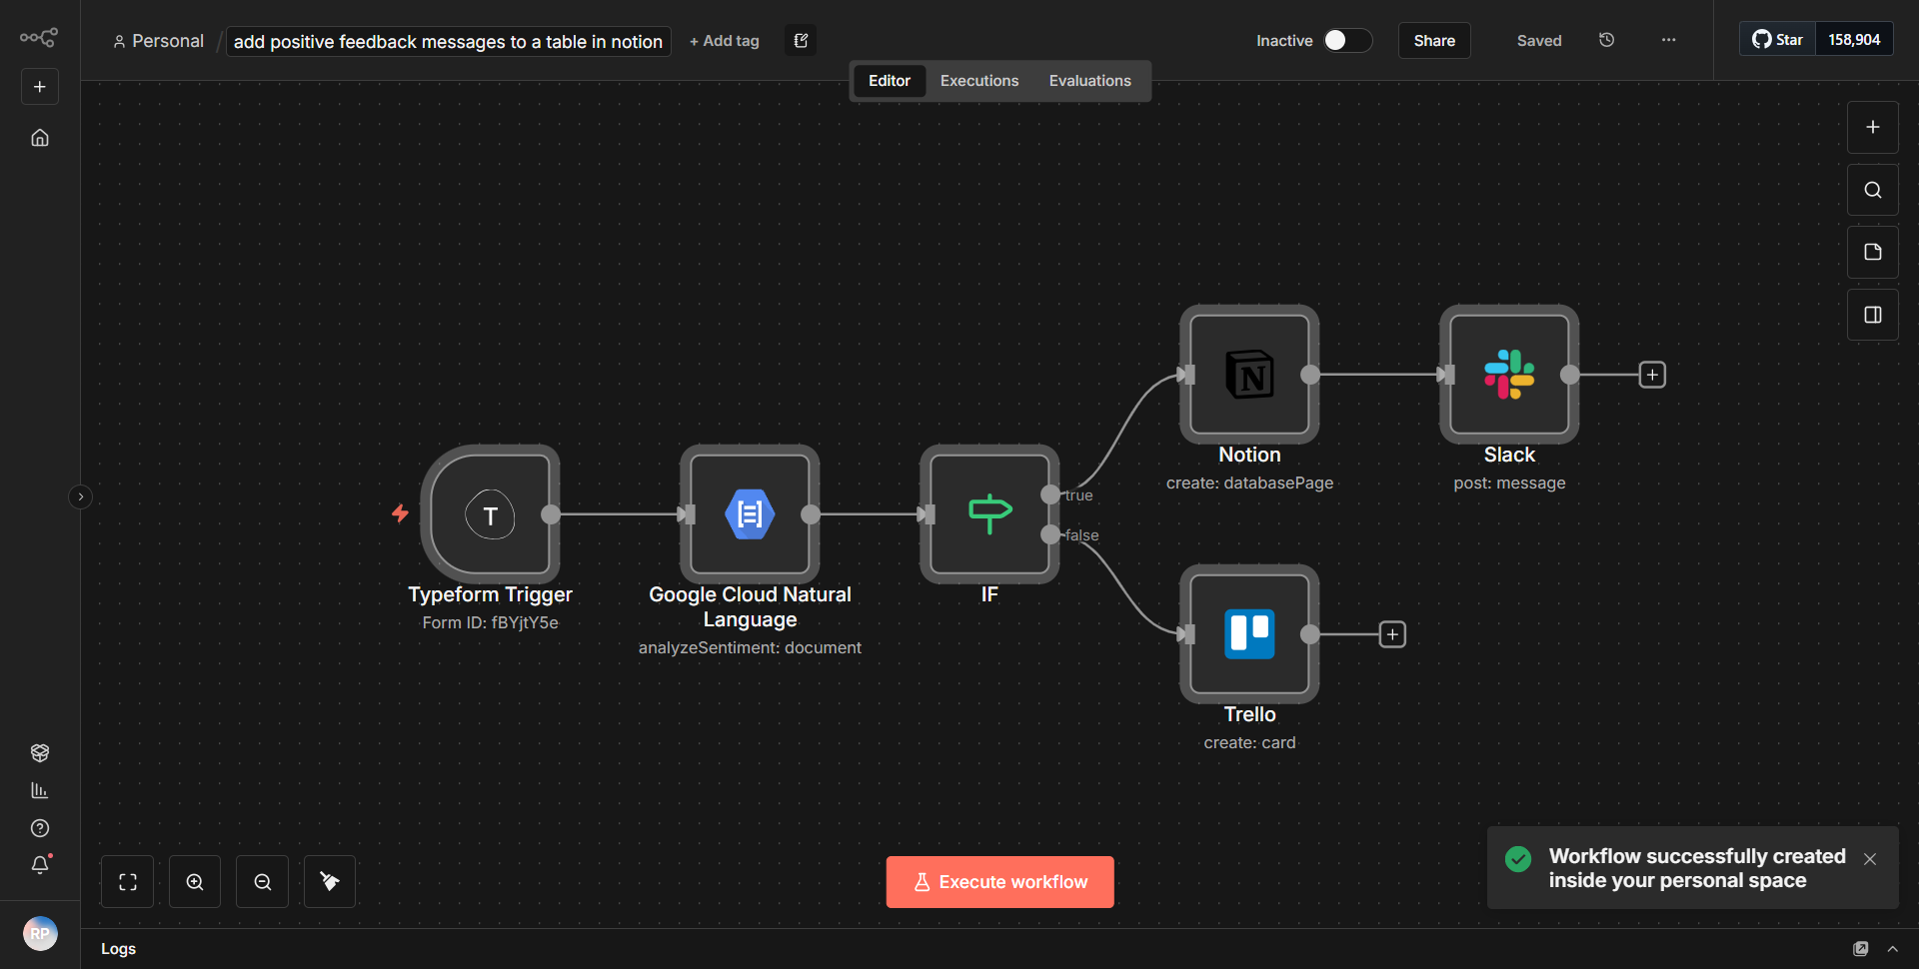Open the RP user avatar menu
This screenshot has width=1919, height=969.
(x=40, y=934)
